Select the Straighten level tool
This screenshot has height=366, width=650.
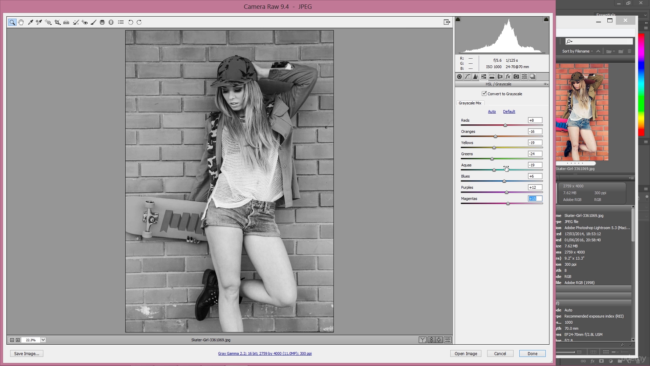point(66,22)
